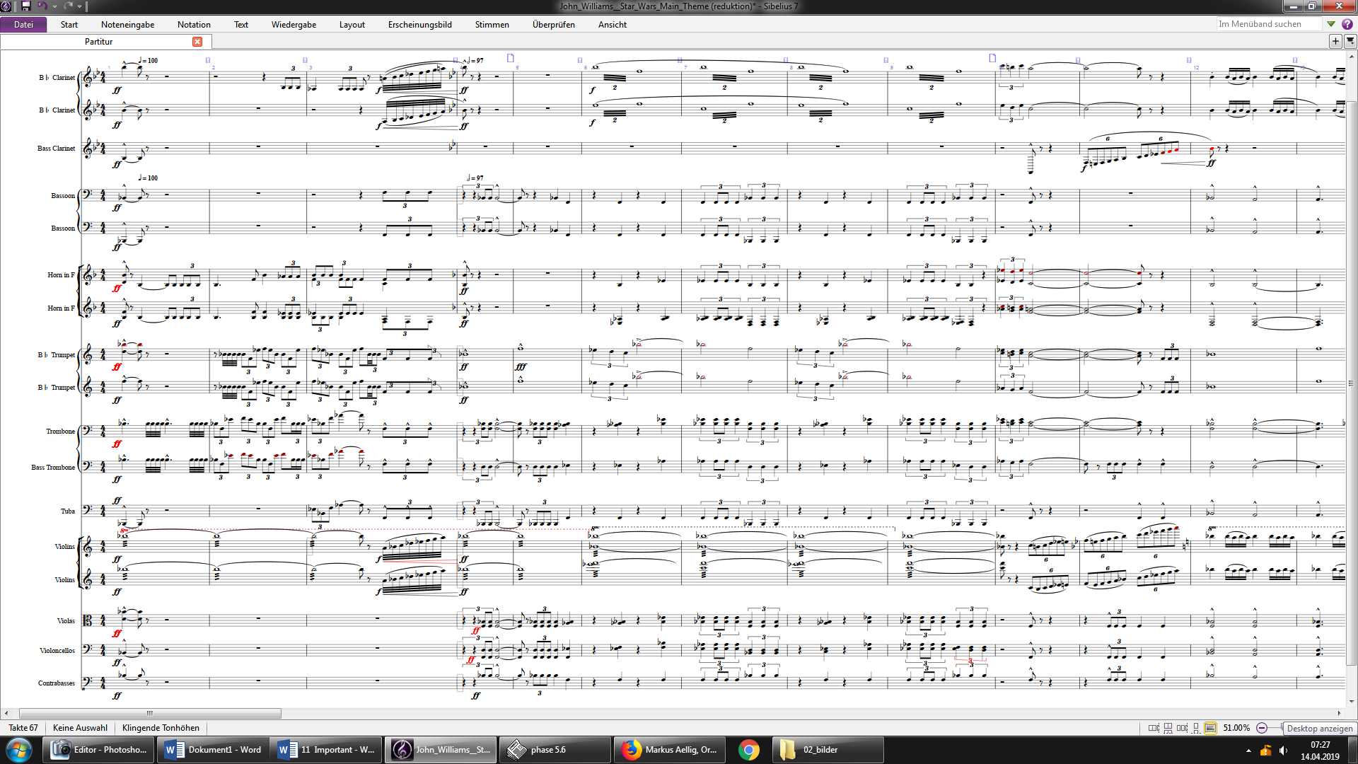
Task: Close the Partitur document tab
Action: (197, 42)
